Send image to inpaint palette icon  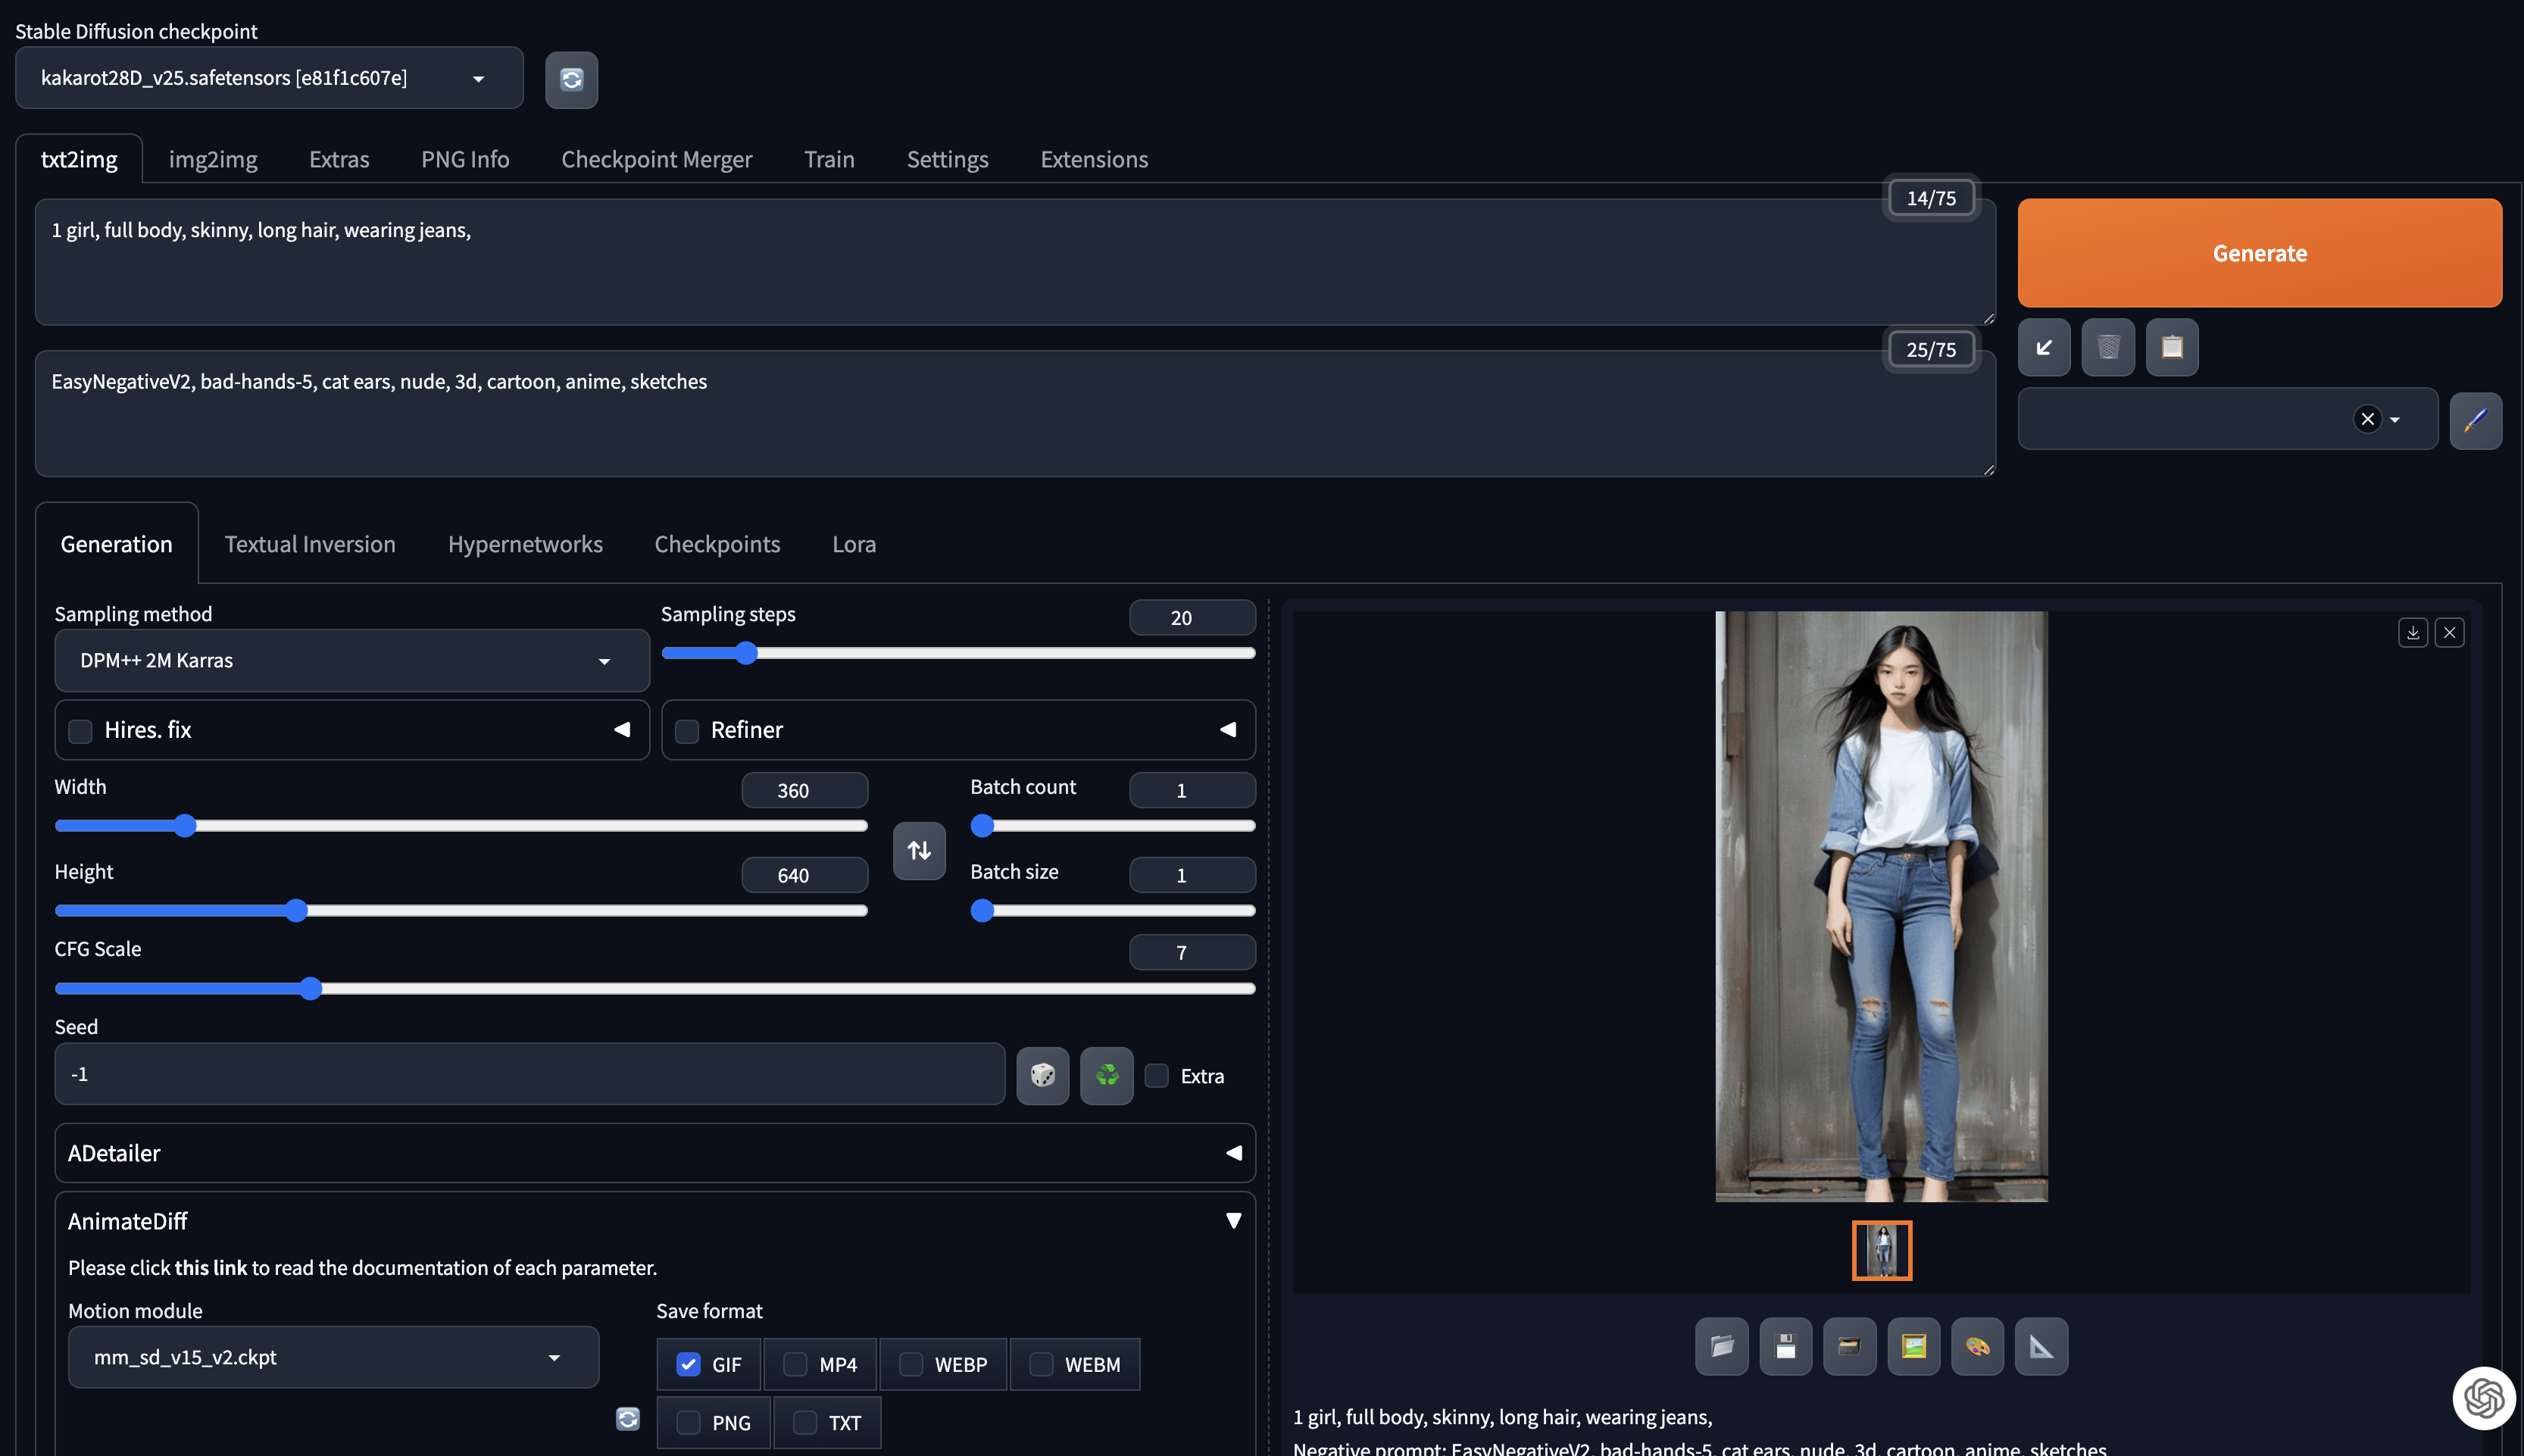click(1977, 1346)
